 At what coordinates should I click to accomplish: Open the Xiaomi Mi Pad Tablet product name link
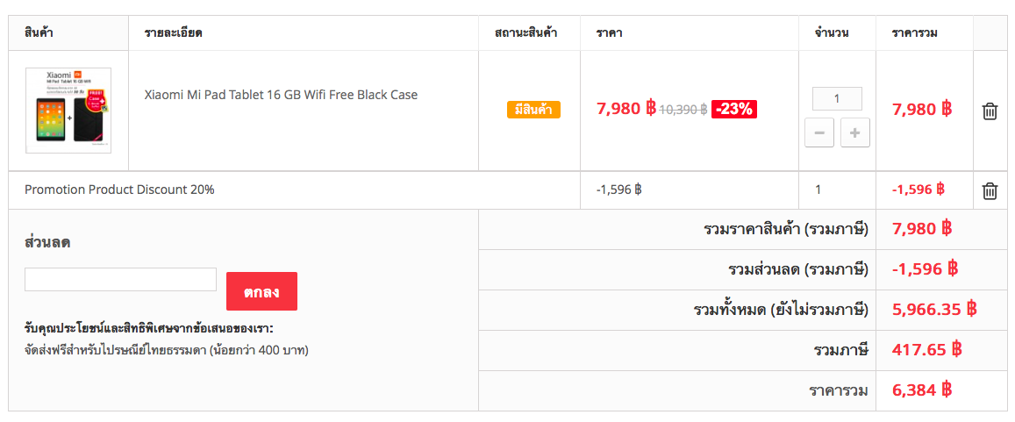(281, 95)
